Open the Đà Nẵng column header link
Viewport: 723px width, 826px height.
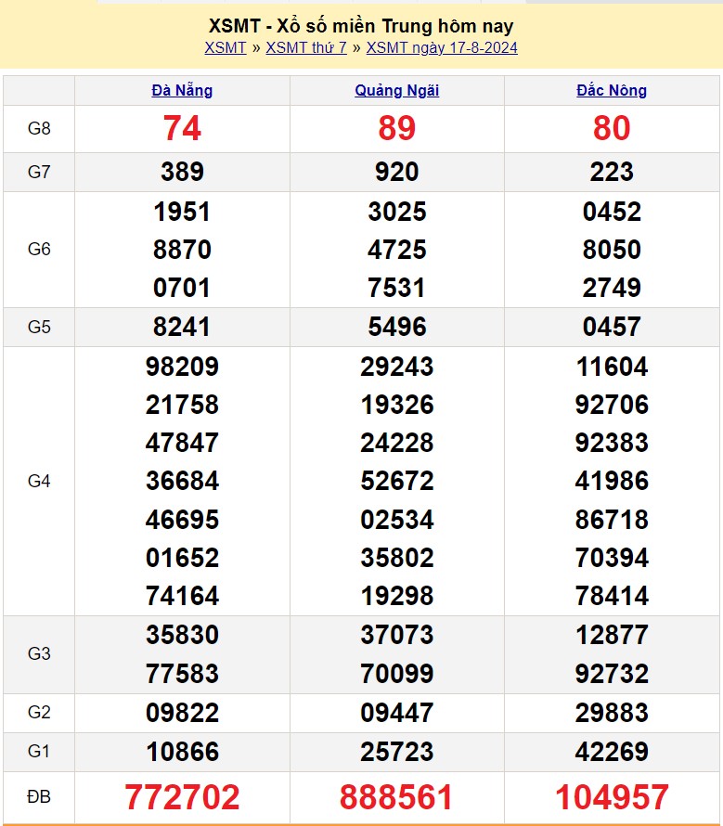pyautogui.click(x=182, y=90)
